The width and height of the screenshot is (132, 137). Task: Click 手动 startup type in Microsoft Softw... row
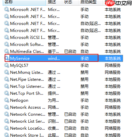84,45
